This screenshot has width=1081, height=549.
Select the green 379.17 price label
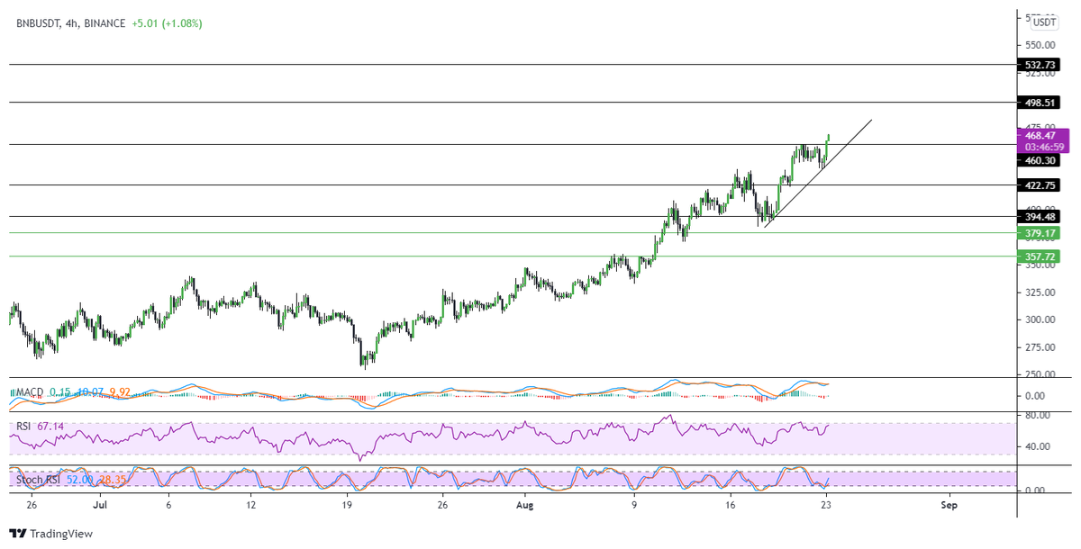coord(1040,233)
